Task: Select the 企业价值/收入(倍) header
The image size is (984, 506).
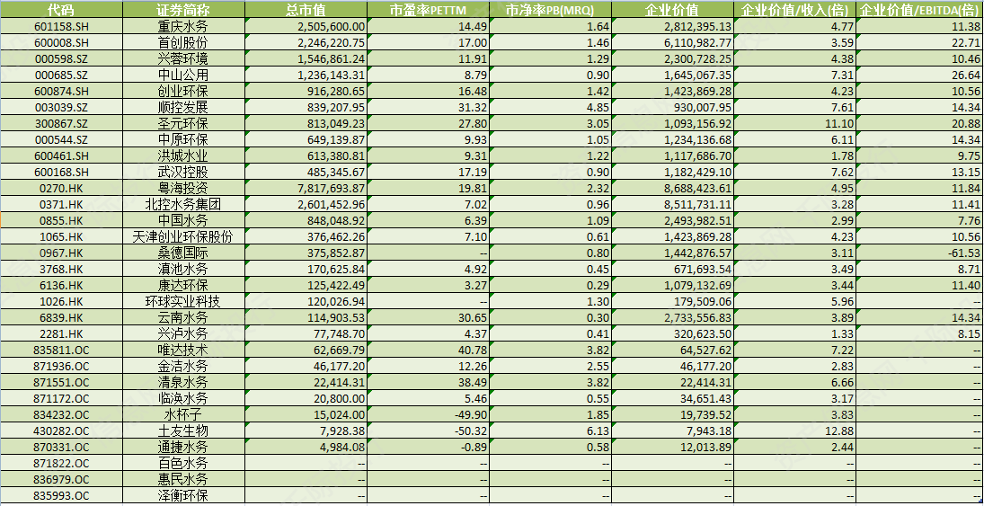Action: coord(794,10)
